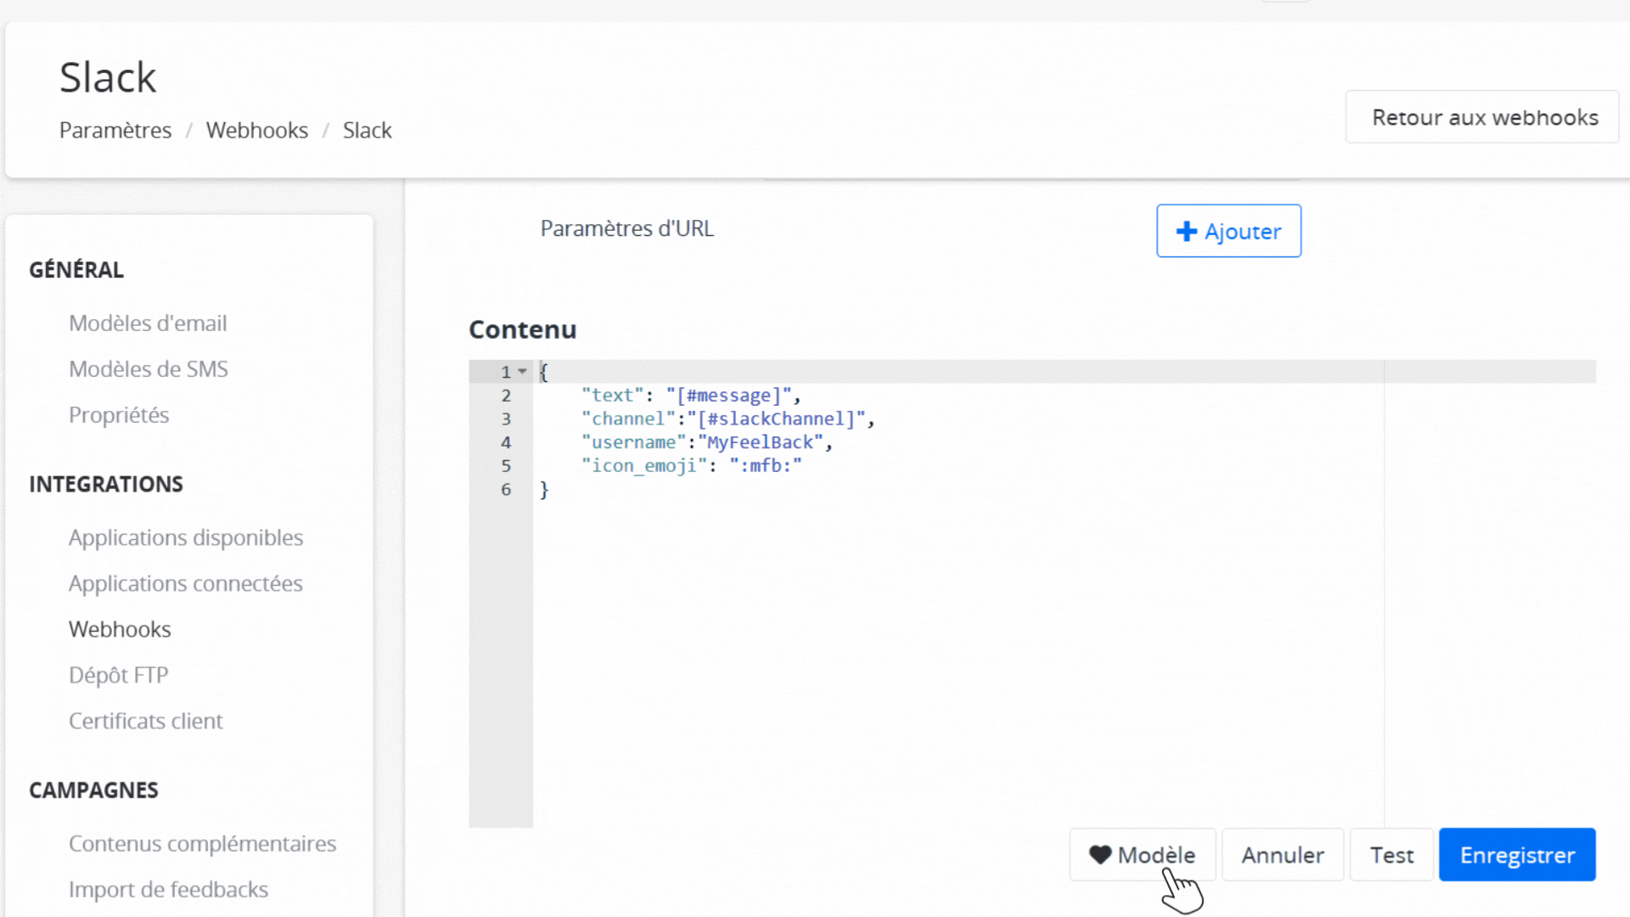Open Certificats client settings
This screenshot has width=1630, height=917.
click(x=145, y=720)
